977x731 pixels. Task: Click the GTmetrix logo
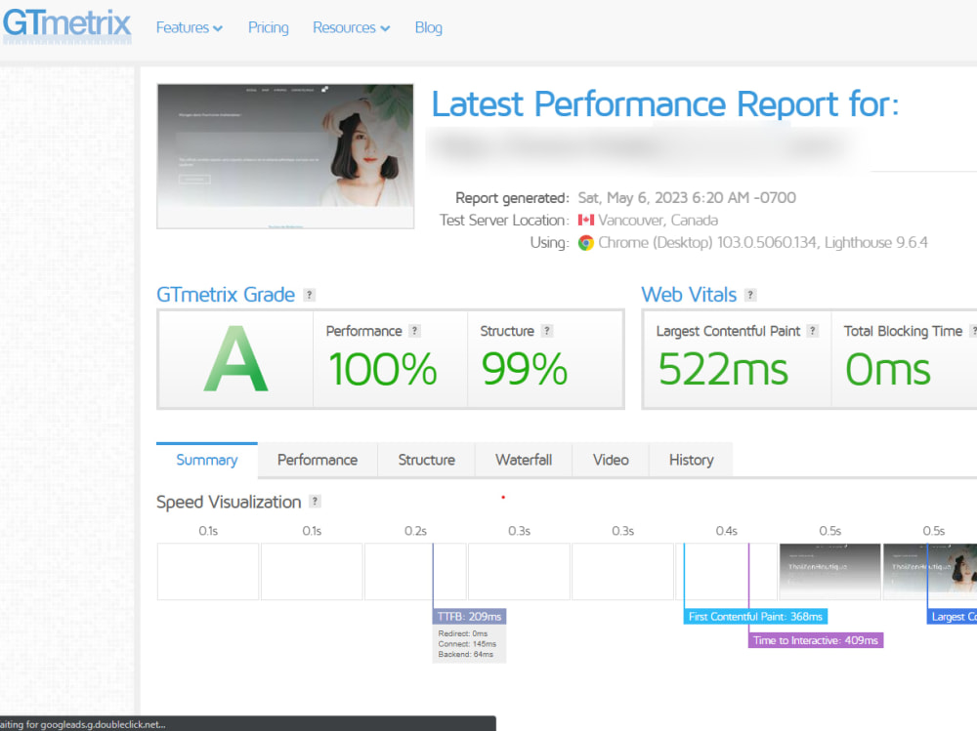click(x=66, y=25)
